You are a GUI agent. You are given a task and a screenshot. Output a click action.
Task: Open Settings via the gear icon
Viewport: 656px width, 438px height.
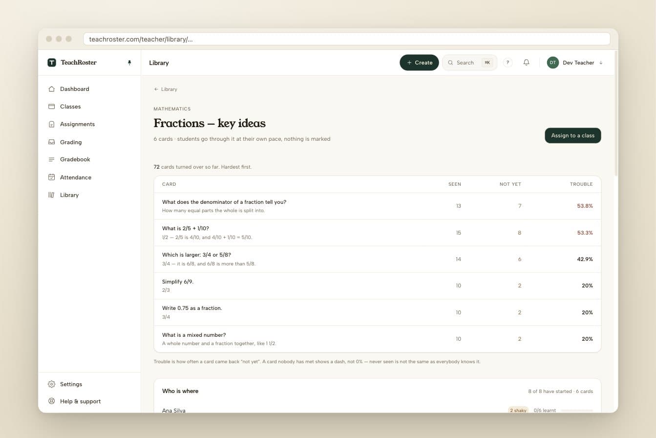pos(51,384)
